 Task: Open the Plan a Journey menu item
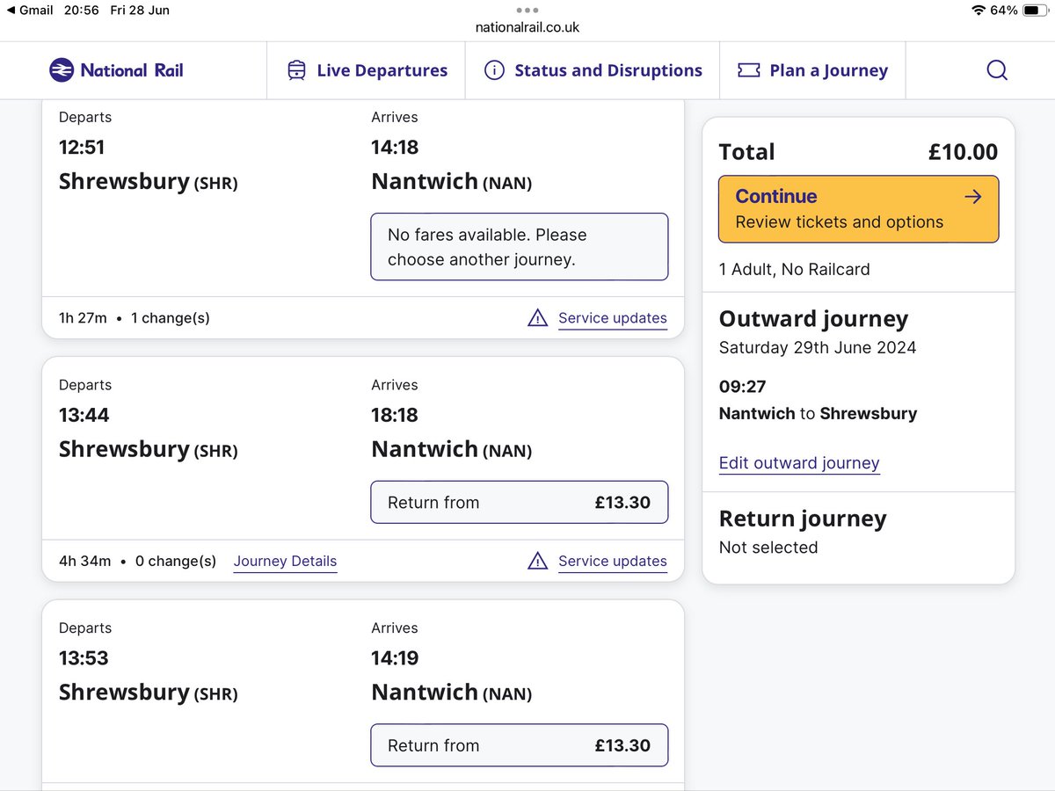coord(812,70)
